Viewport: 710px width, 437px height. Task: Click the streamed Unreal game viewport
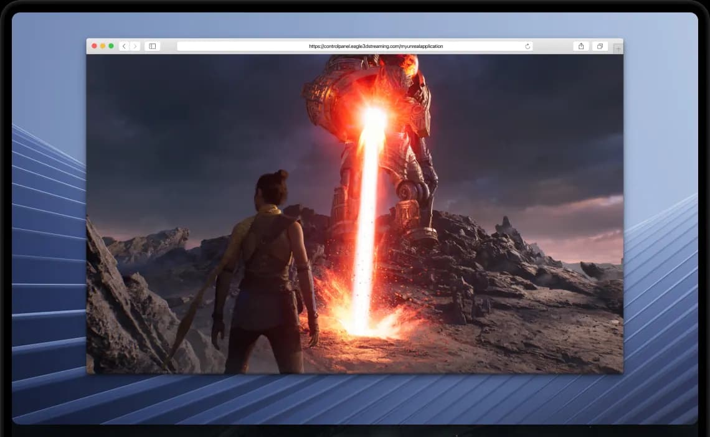(355, 214)
